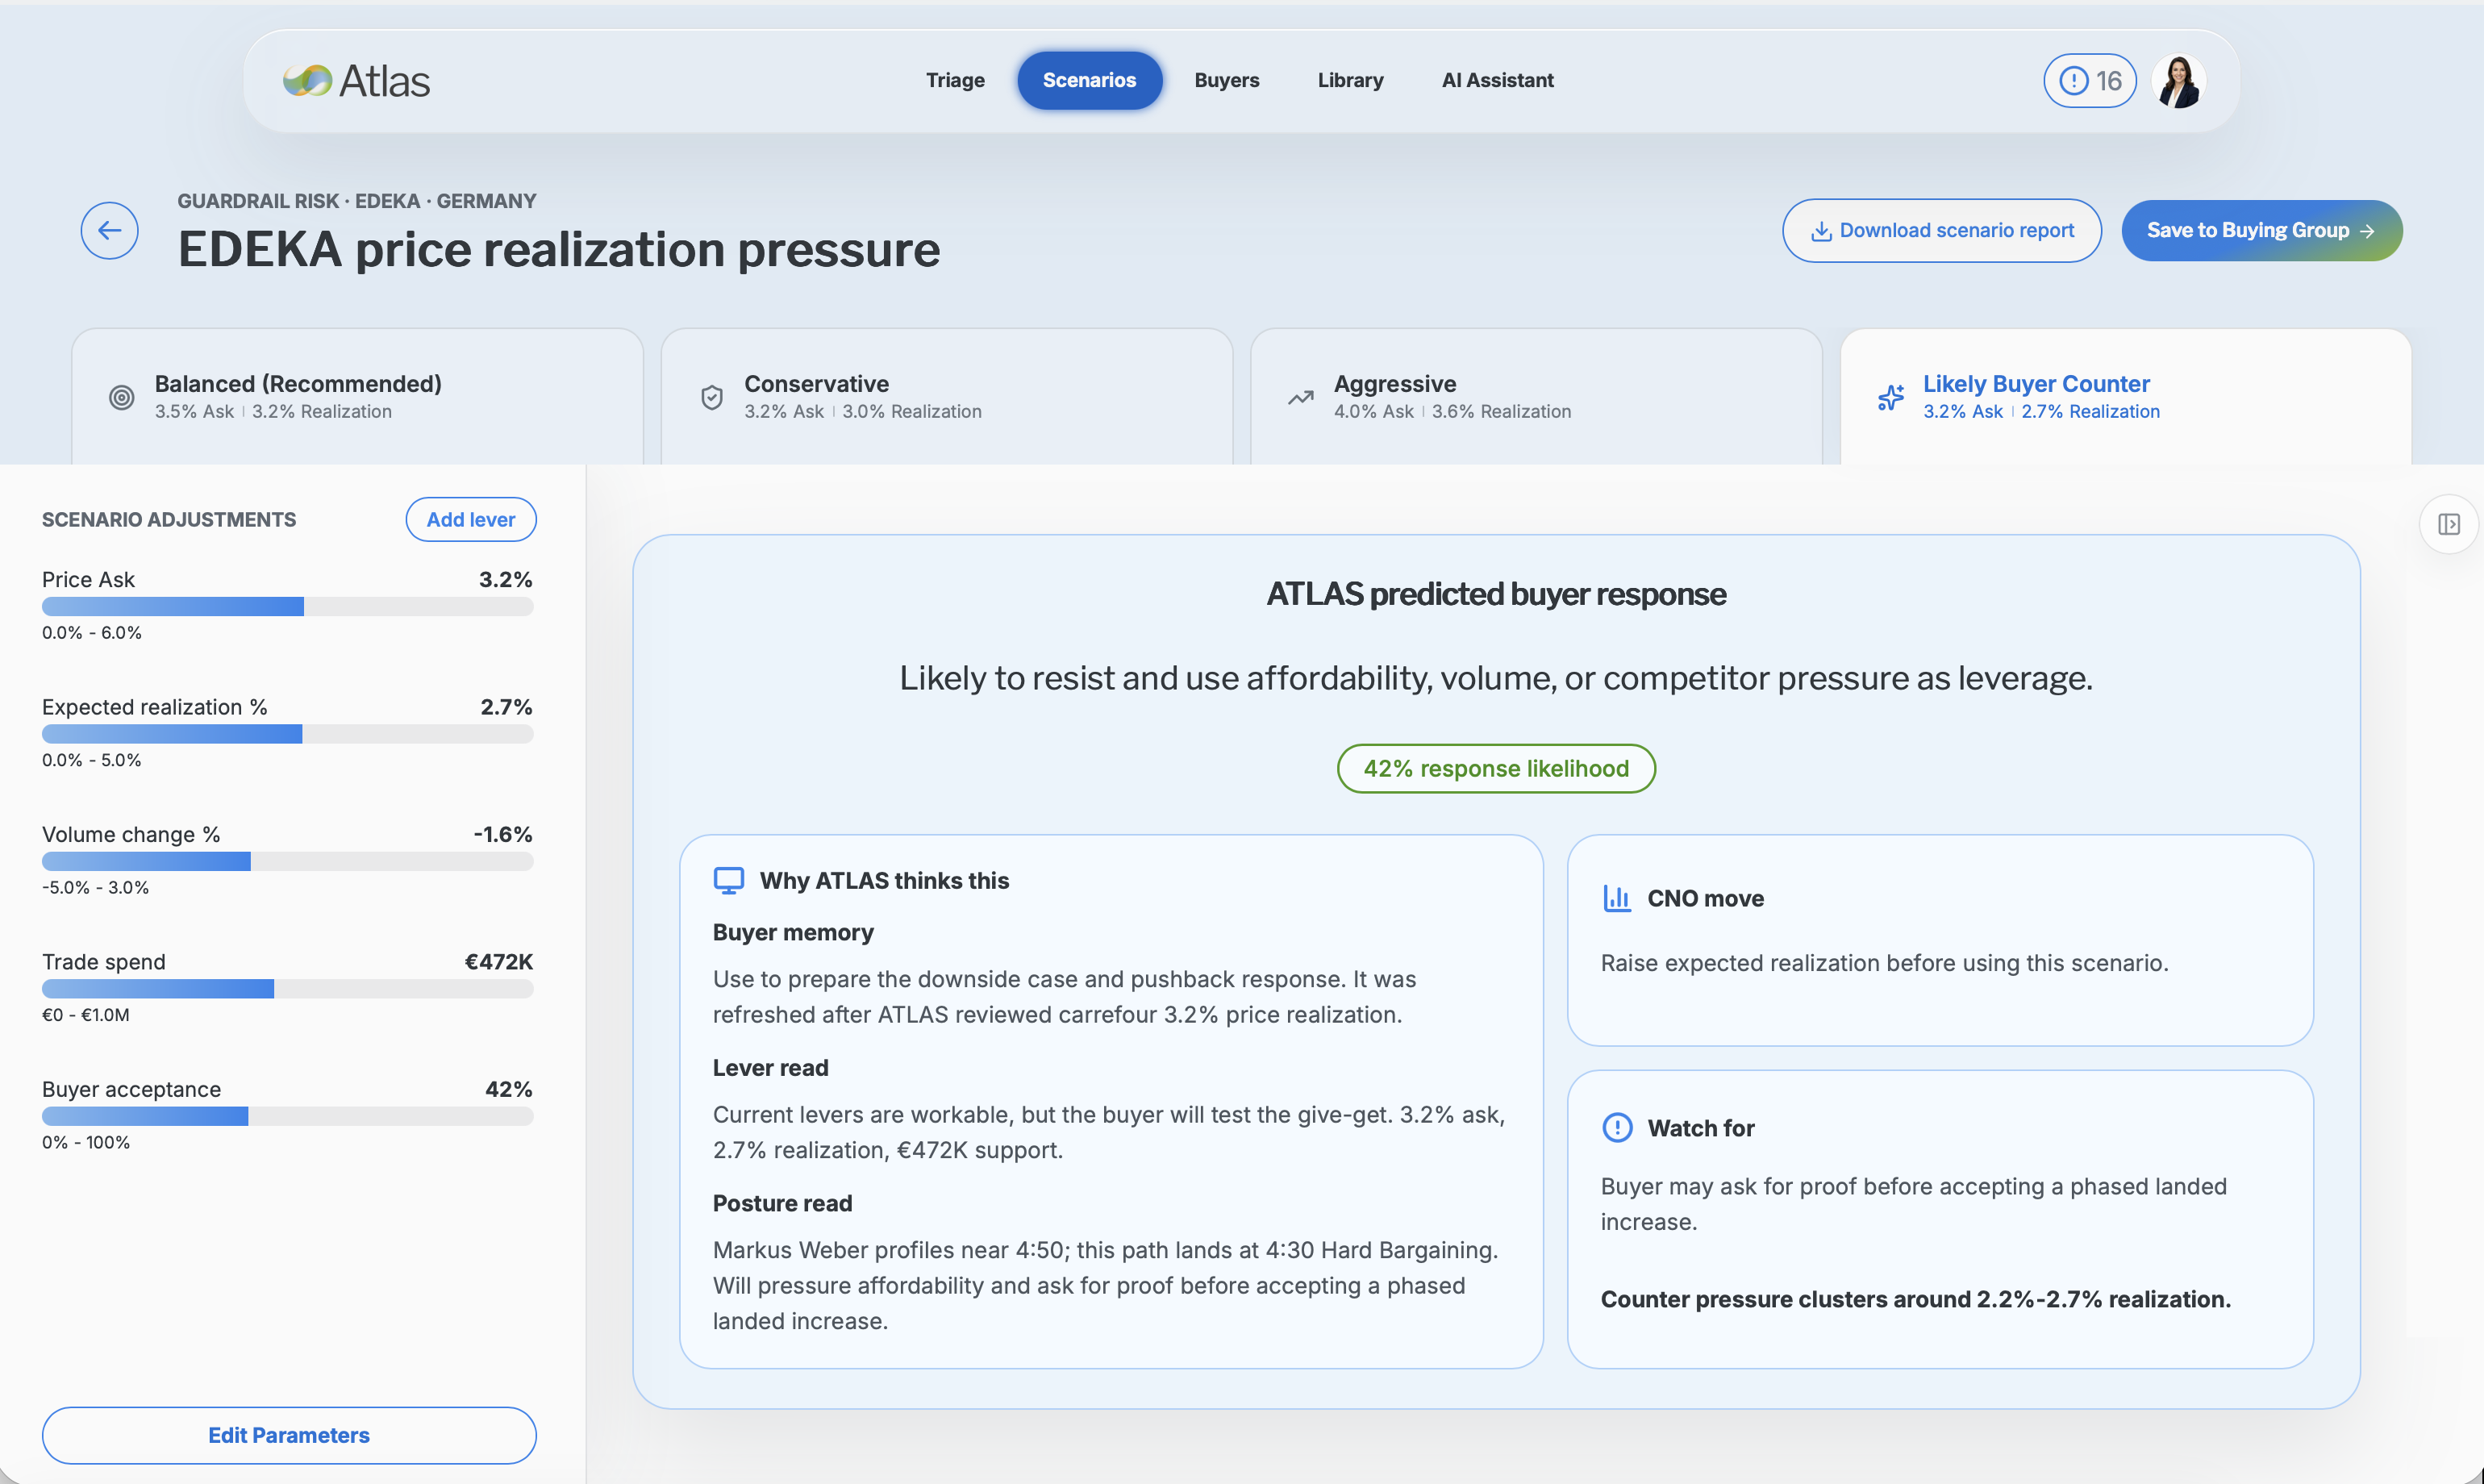Open the Library nav item
The image size is (2484, 1484).
[x=1351, y=80]
